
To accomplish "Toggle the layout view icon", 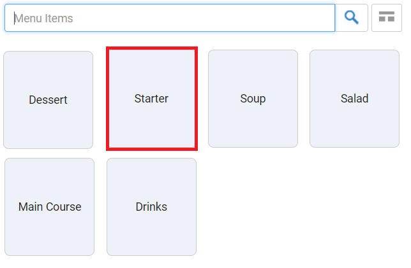I will [x=387, y=18].
